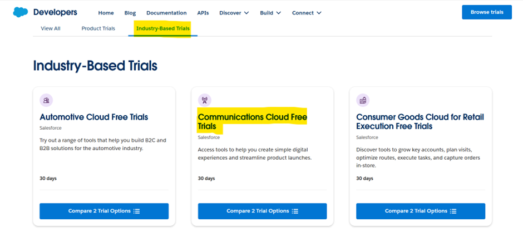Open Automotive Cloud Free Trials title
This screenshot has width=523, height=232.
coord(94,117)
